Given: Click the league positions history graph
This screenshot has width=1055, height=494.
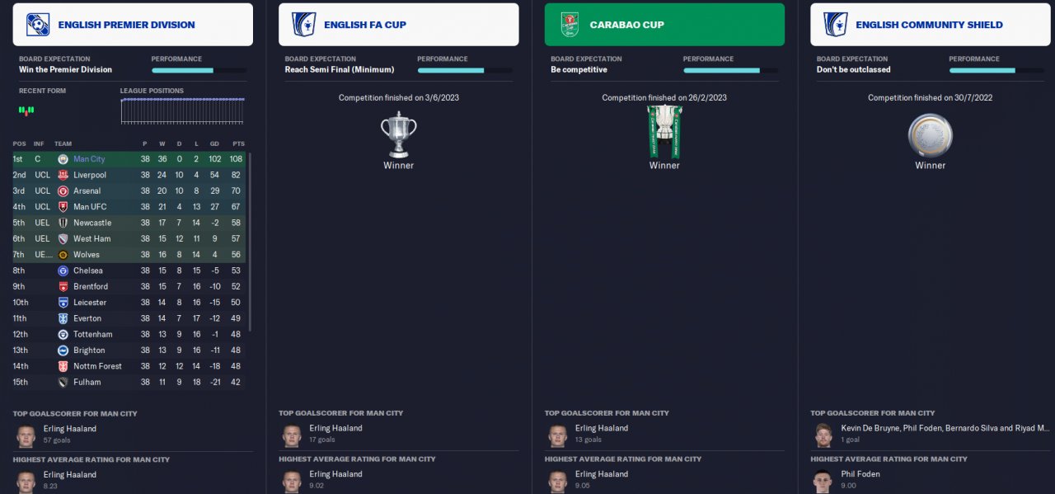Looking at the screenshot, I should 182,111.
